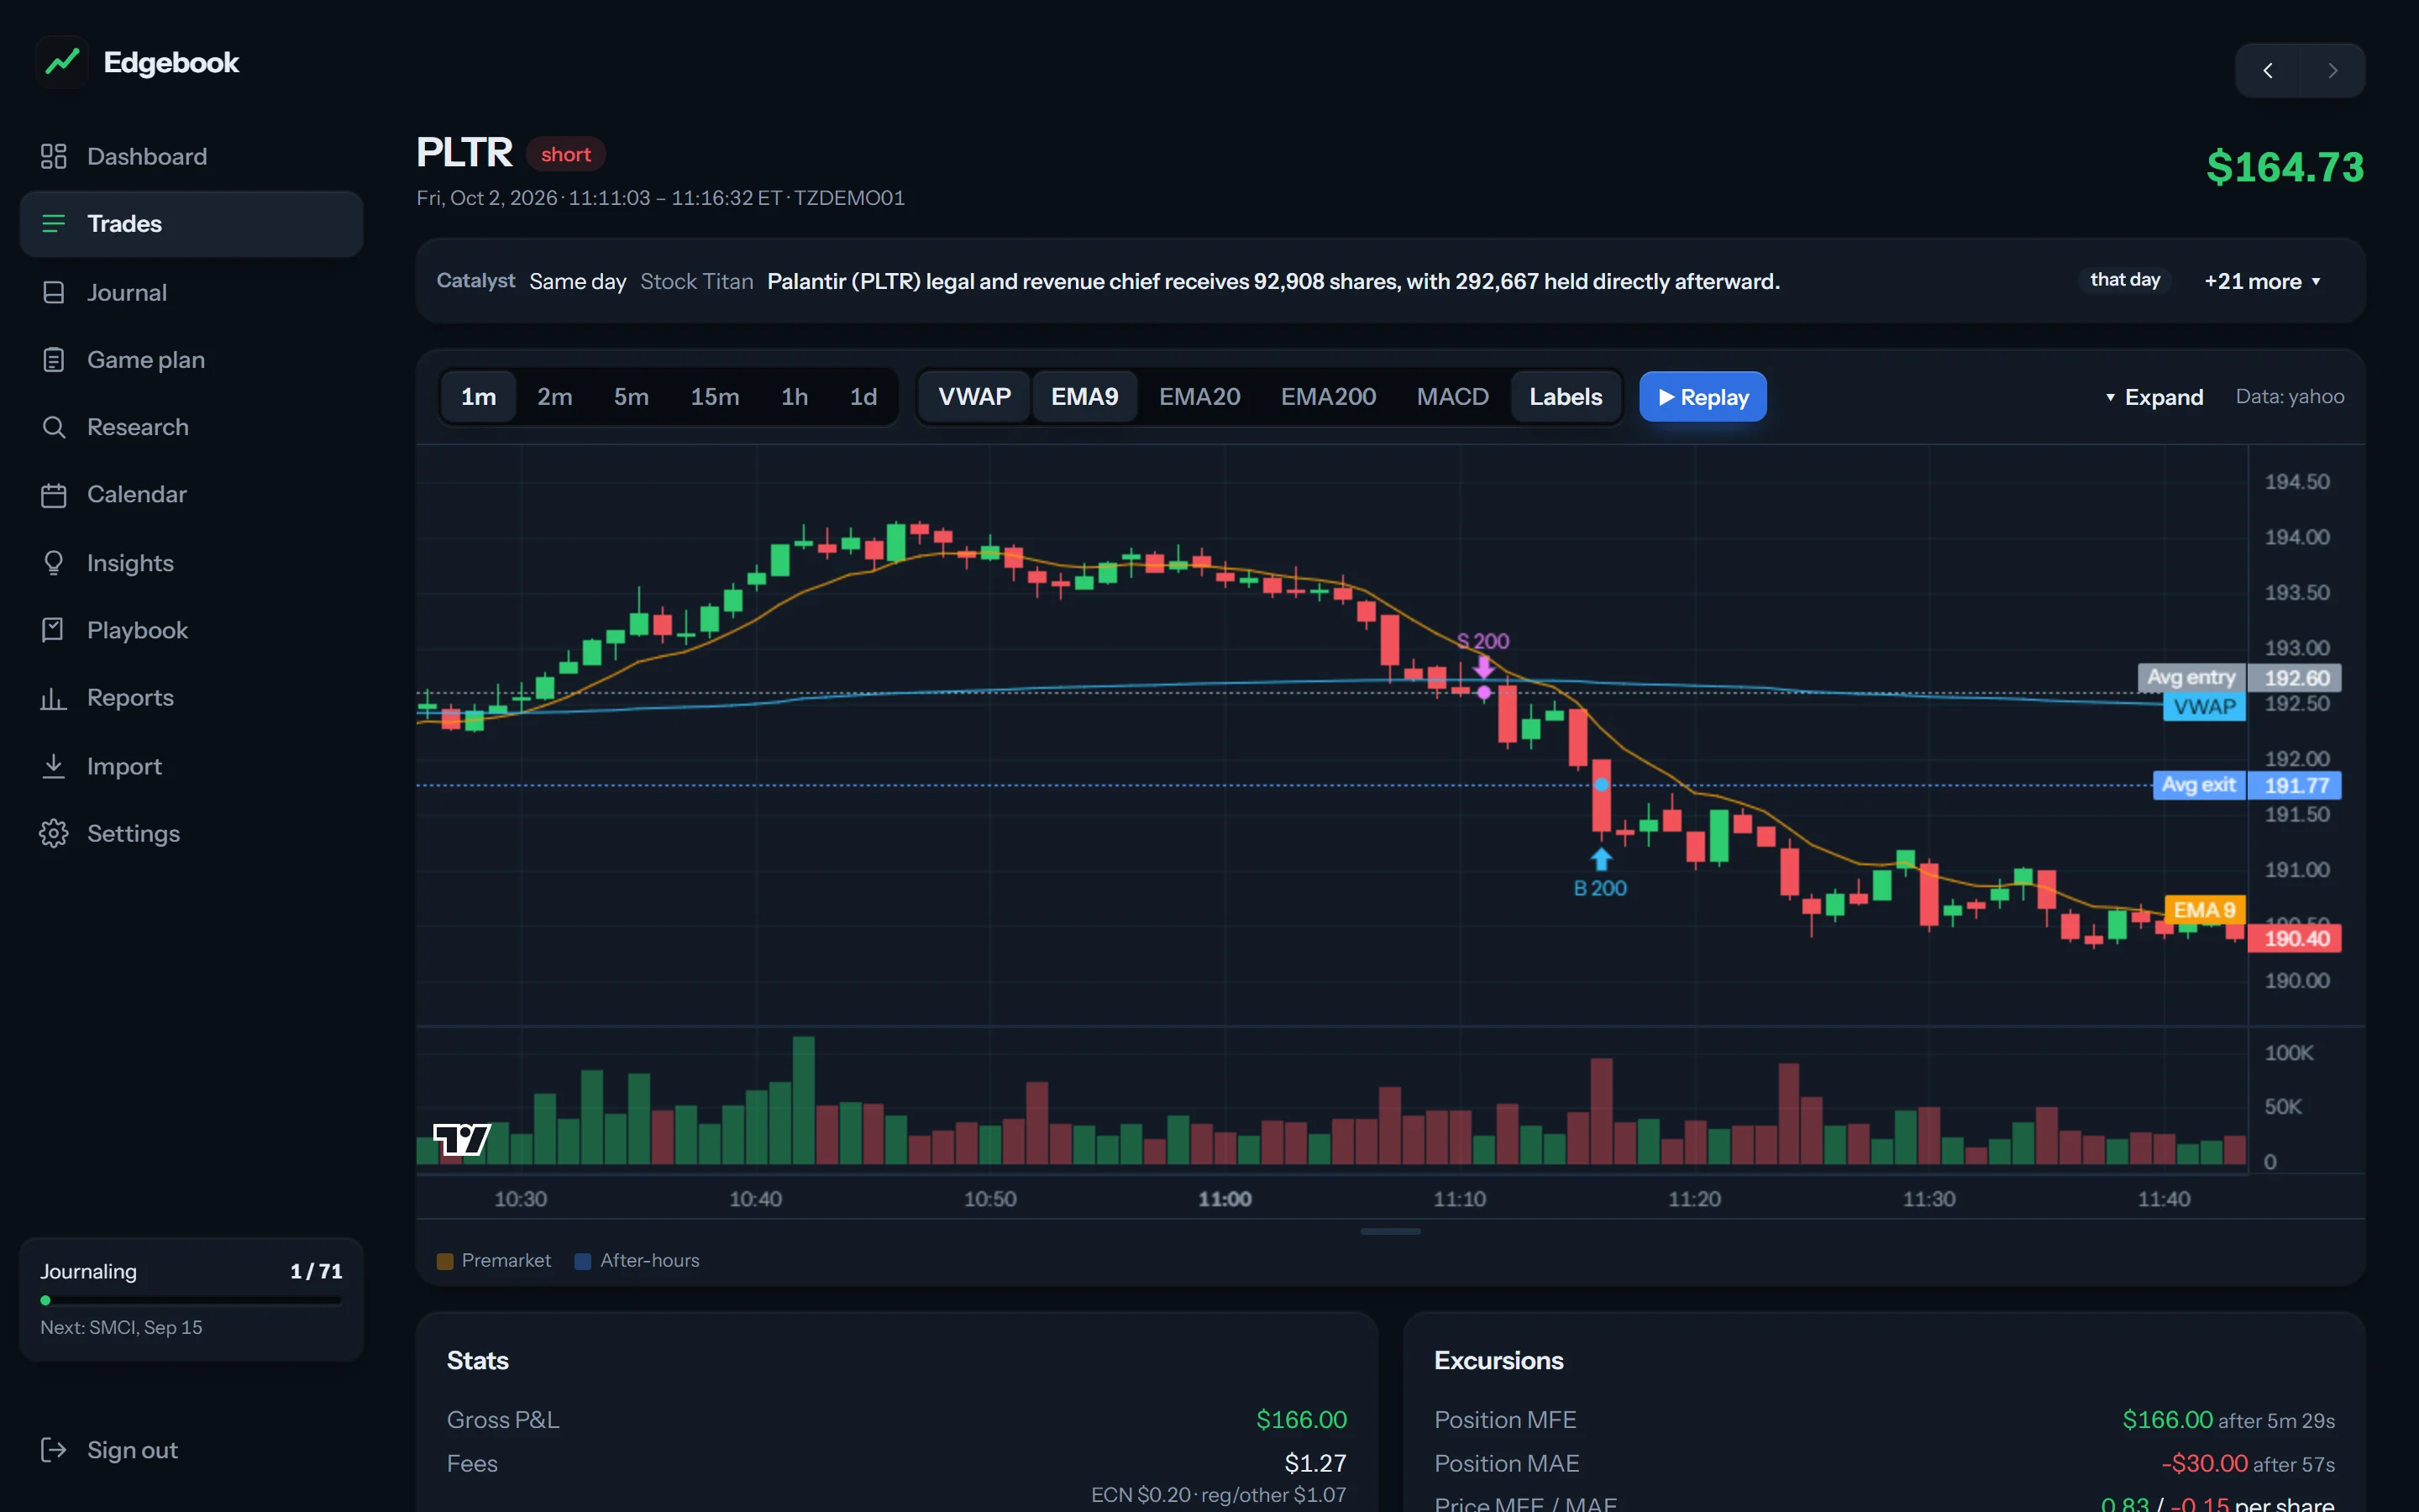Click the S 200 sell marker arrow
Image resolution: width=2419 pixels, height=1512 pixels.
click(x=1483, y=667)
